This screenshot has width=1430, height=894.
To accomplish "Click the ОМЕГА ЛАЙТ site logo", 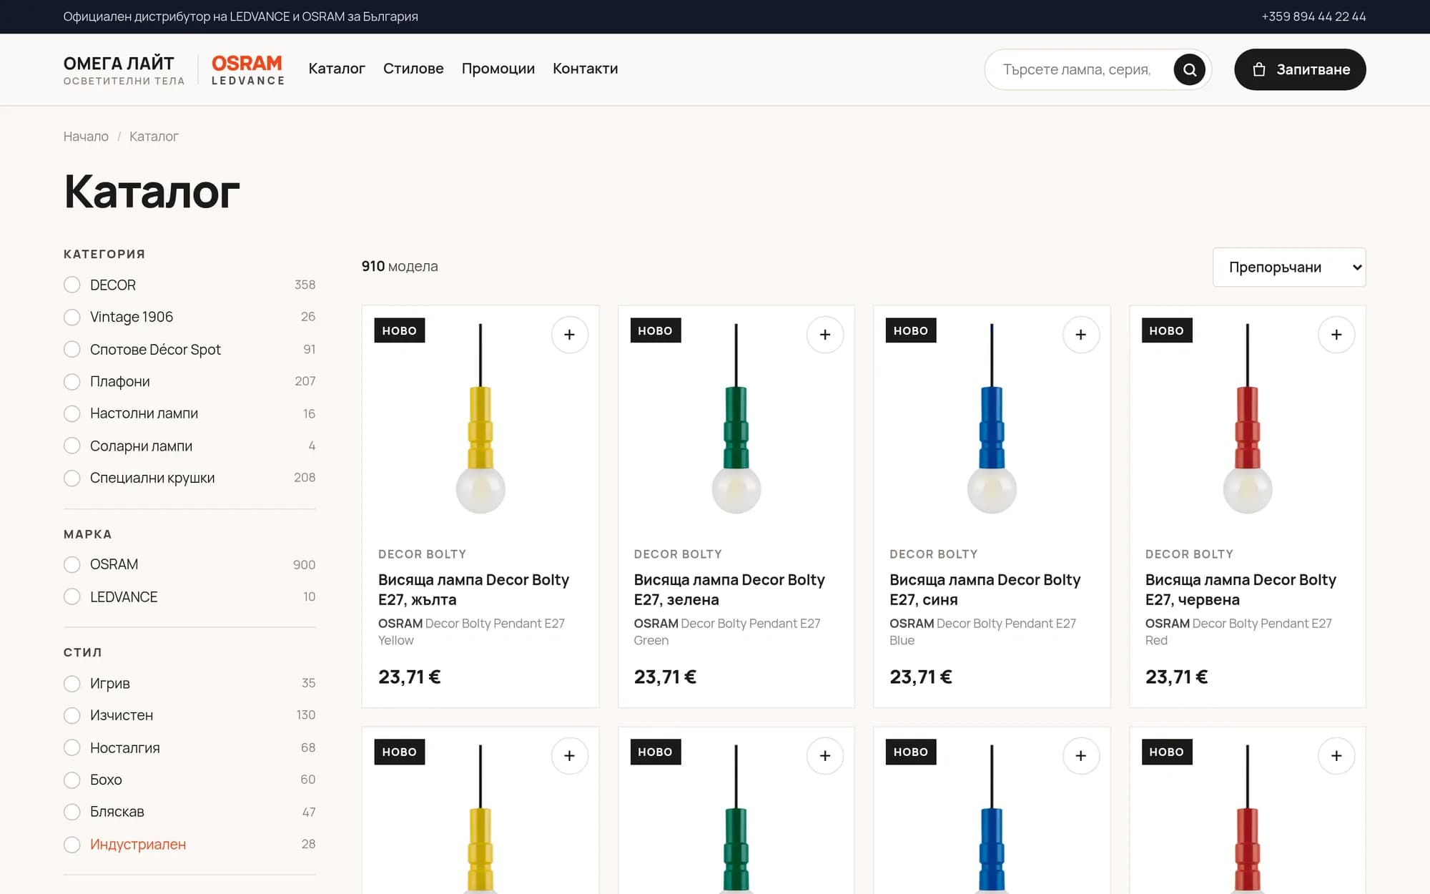I will (x=124, y=70).
